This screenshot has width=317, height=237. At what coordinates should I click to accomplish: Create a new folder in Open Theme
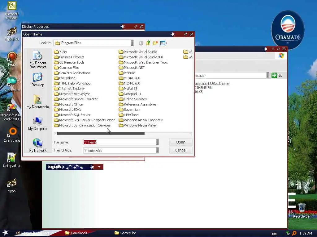pos(155,43)
